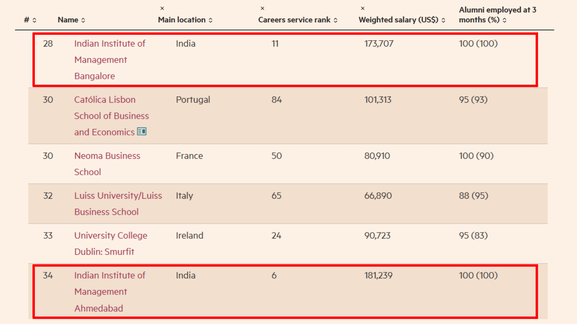The height and width of the screenshot is (324, 577).
Task: Click the Alumni employed at 3 months header
Action: tap(497, 15)
